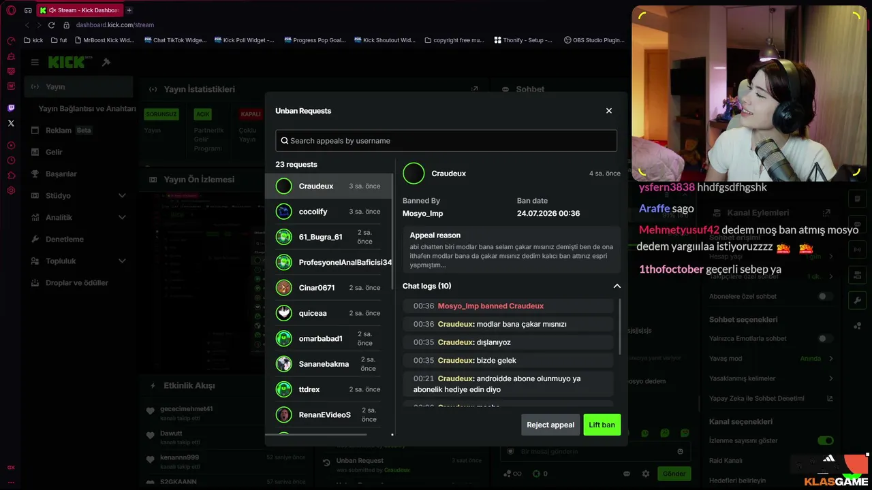Select quiceaa unban request

(x=329, y=313)
